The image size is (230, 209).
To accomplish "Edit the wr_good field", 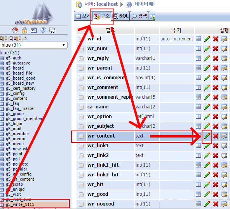I will point(207,194).
